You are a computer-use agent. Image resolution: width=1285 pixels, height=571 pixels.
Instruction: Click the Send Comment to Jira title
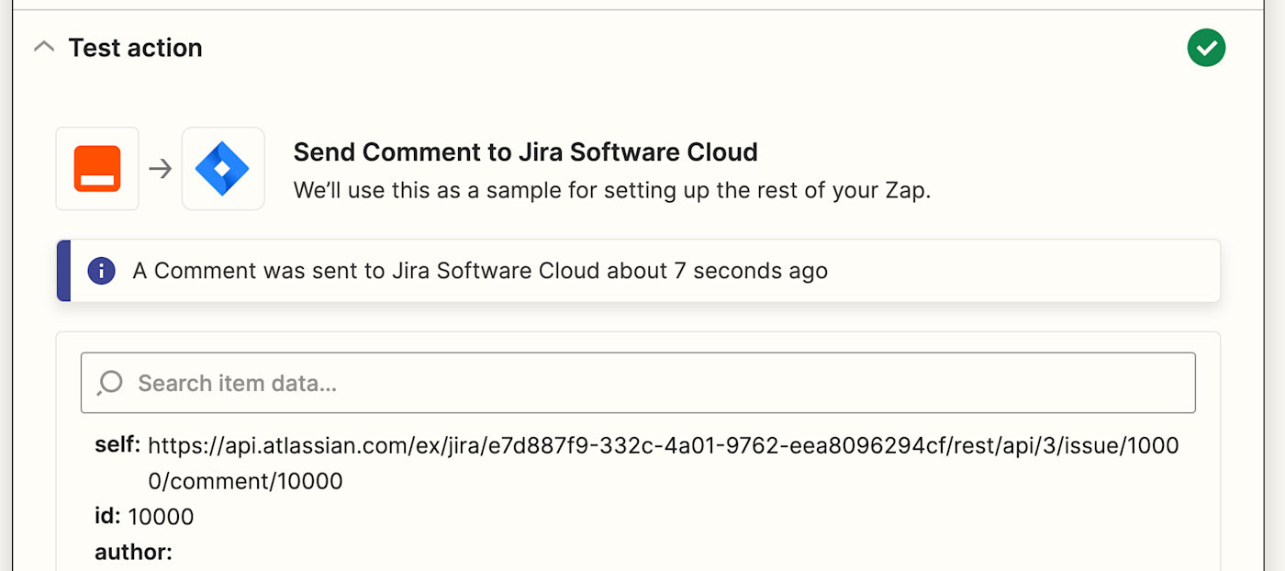(526, 152)
